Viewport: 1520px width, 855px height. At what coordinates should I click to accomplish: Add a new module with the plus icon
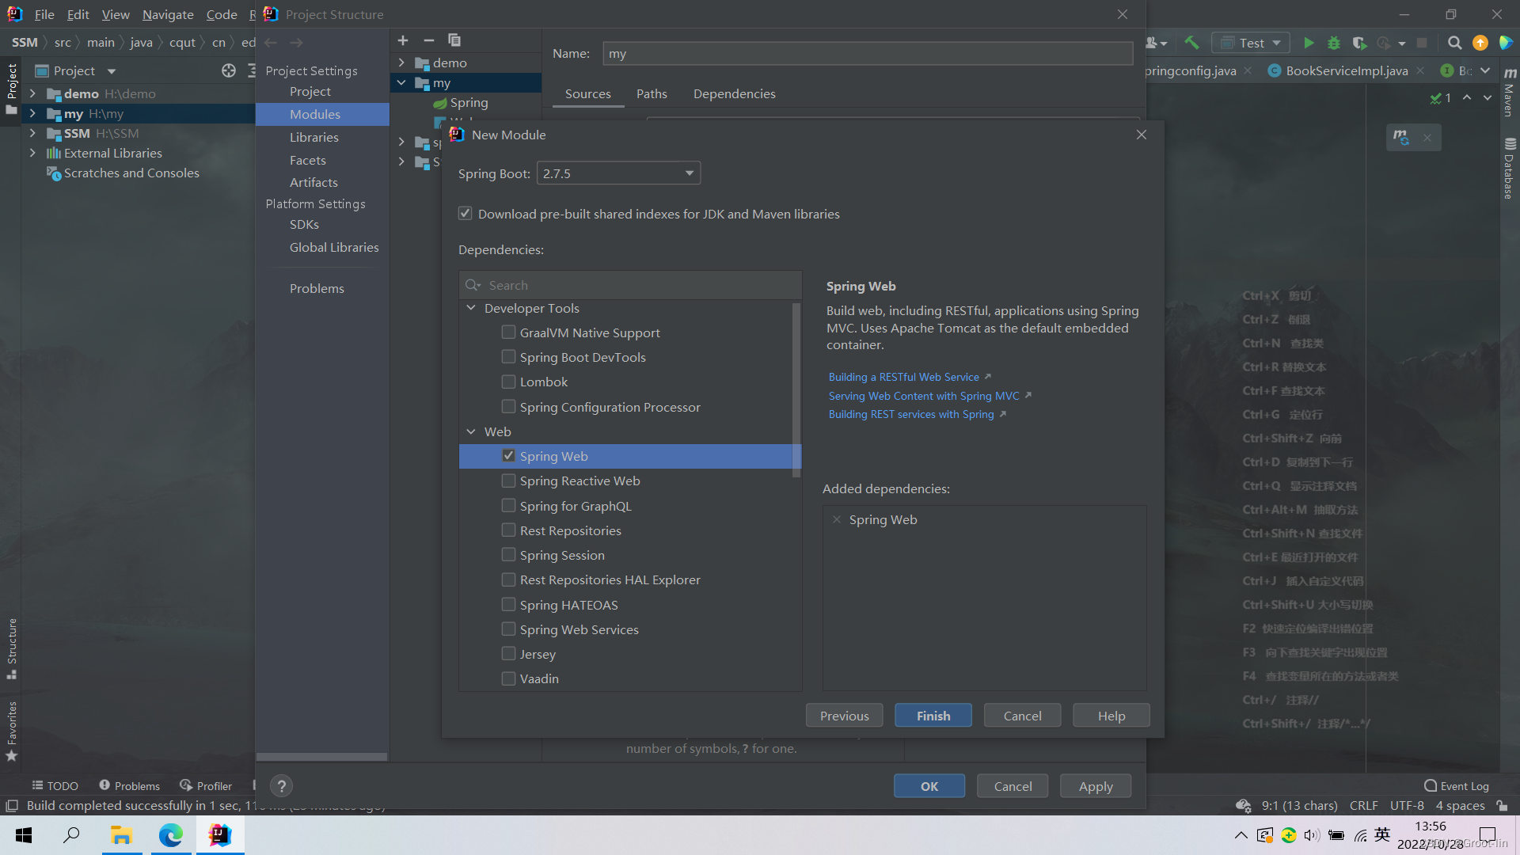(403, 40)
